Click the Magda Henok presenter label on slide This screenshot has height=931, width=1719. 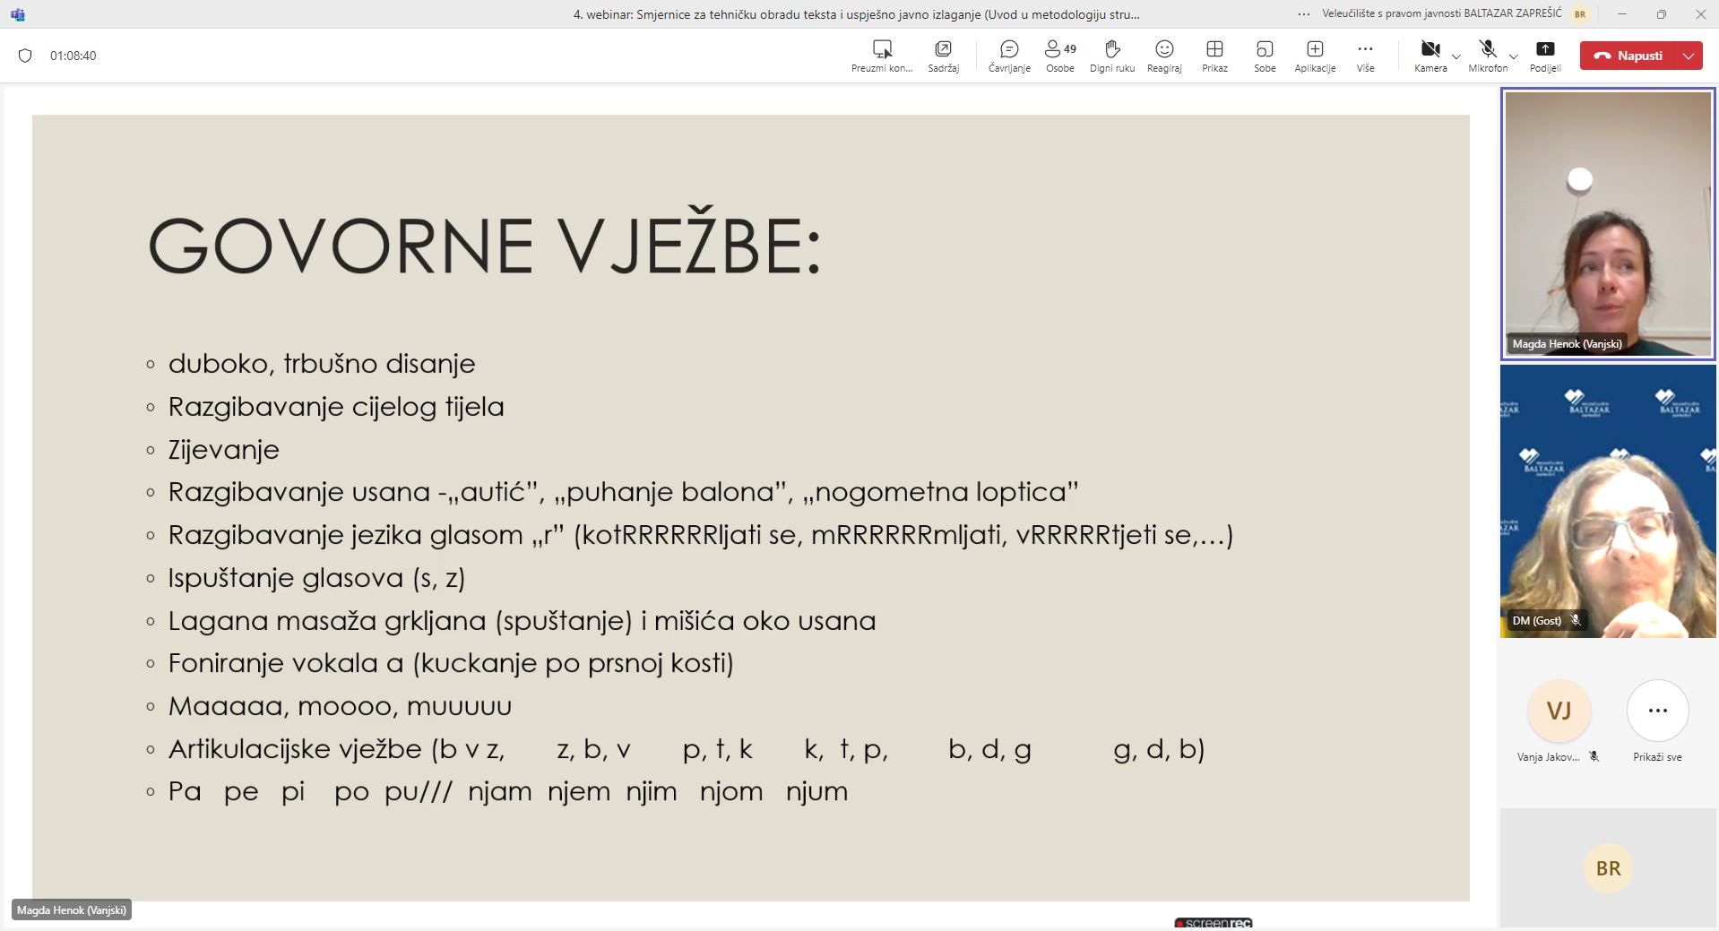(x=72, y=909)
